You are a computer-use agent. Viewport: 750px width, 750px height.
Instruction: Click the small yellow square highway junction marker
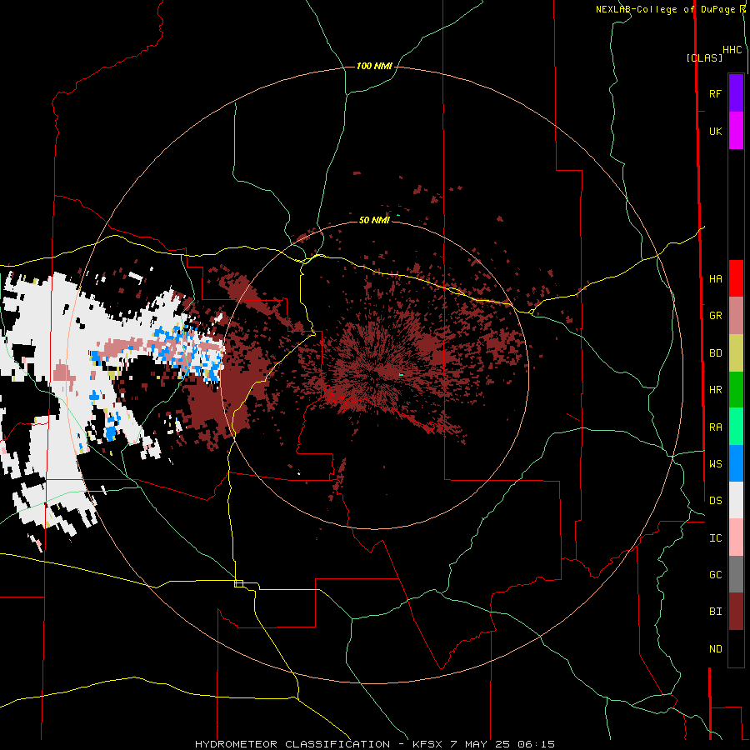point(238,583)
